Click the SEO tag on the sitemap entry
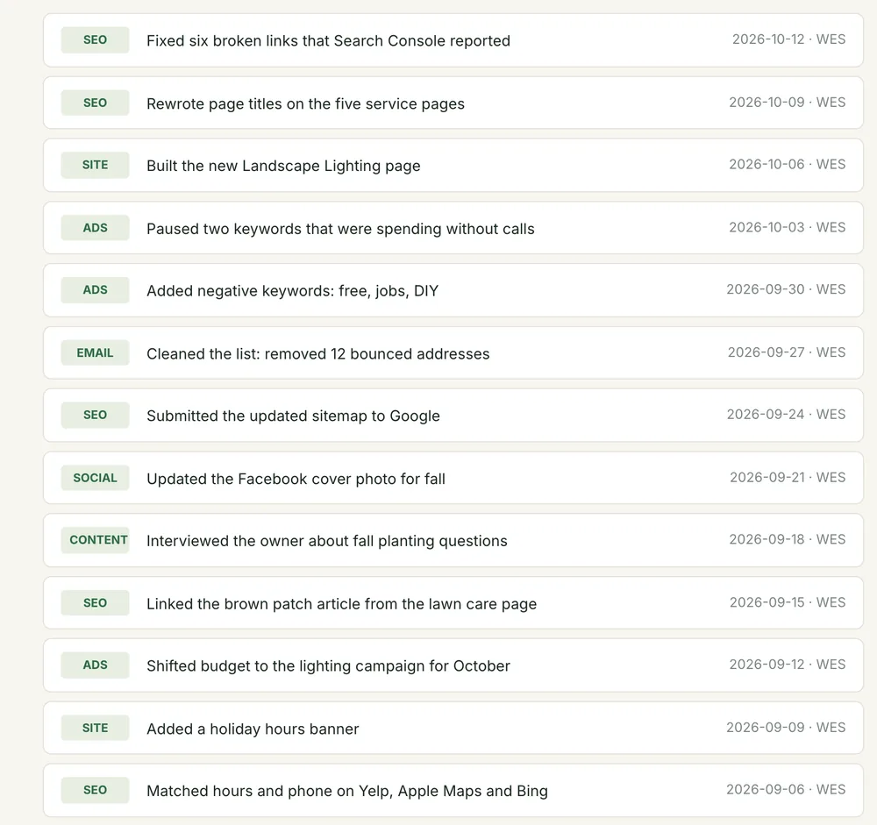Image resolution: width=877 pixels, height=825 pixels. [x=95, y=415]
